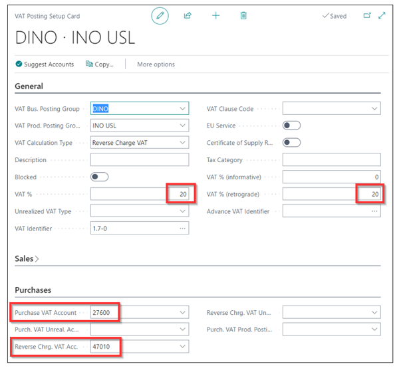
Task: Click Copy... action
Action: [100, 64]
